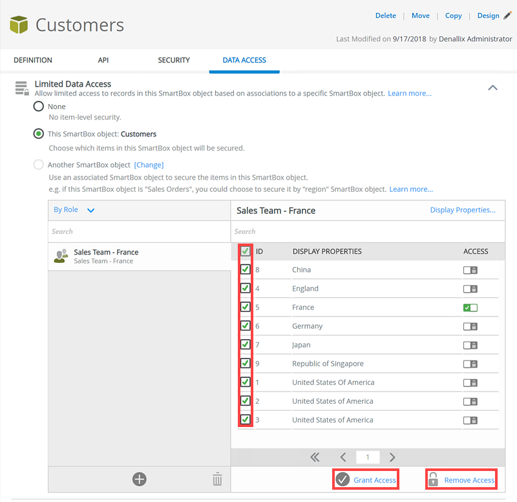Click the roles search field
The width and height of the screenshot is (517, 502).
tap(139, 231)
